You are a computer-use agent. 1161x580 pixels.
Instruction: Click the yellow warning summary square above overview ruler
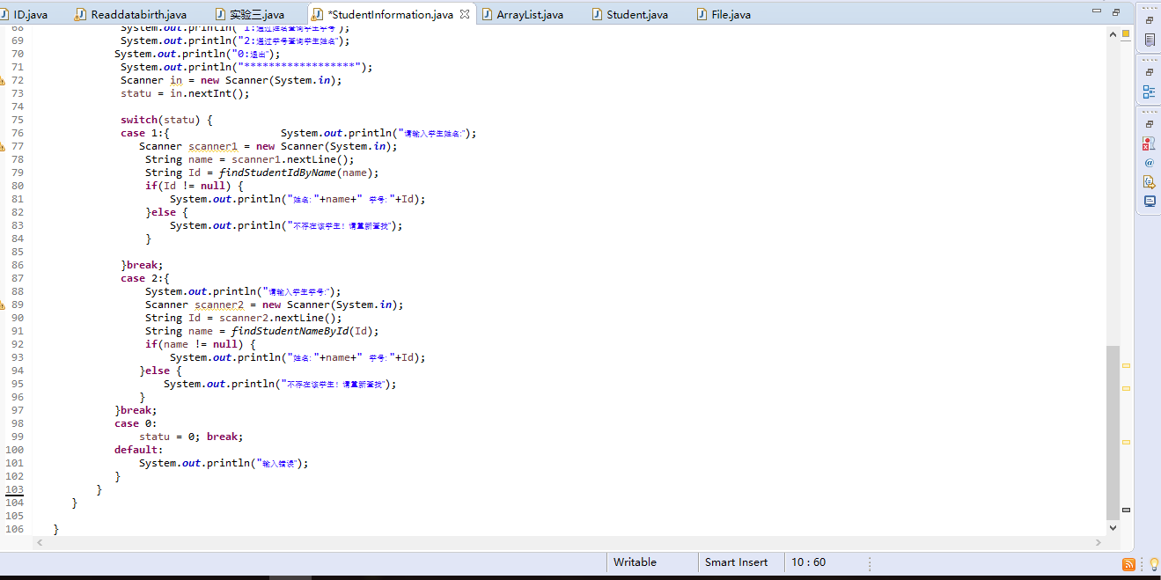tap(1126, 34)
